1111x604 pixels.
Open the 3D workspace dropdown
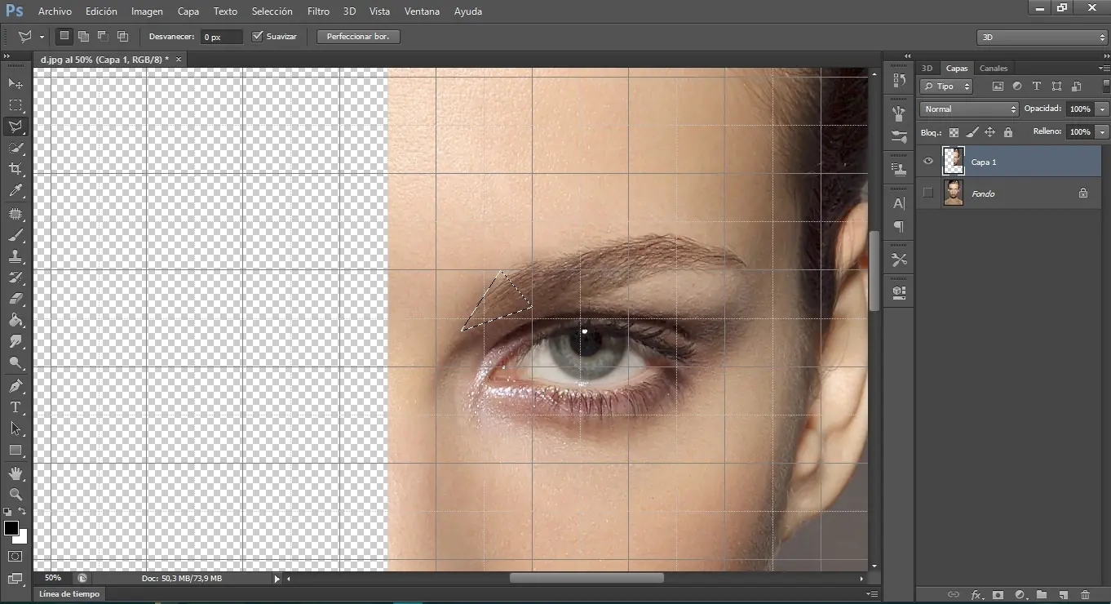[1042, 37]
